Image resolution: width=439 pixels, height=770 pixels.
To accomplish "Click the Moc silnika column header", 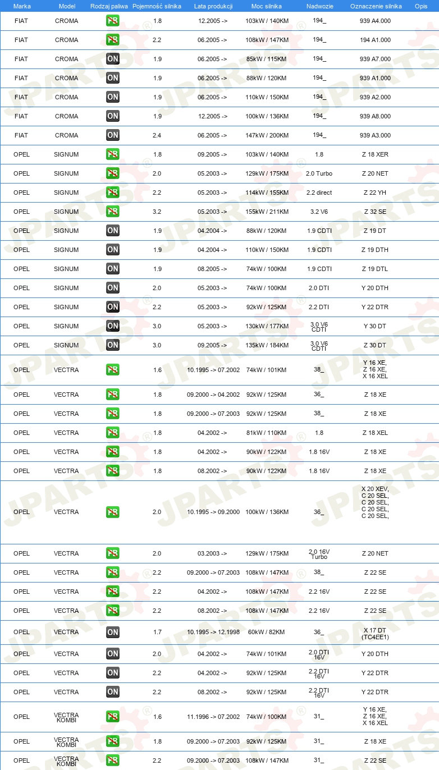I will click(267, 6).
